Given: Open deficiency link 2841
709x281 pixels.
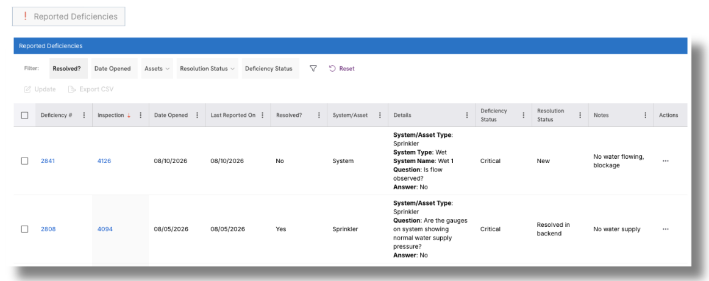Looking at the screenshot, I should click(48, 161).
